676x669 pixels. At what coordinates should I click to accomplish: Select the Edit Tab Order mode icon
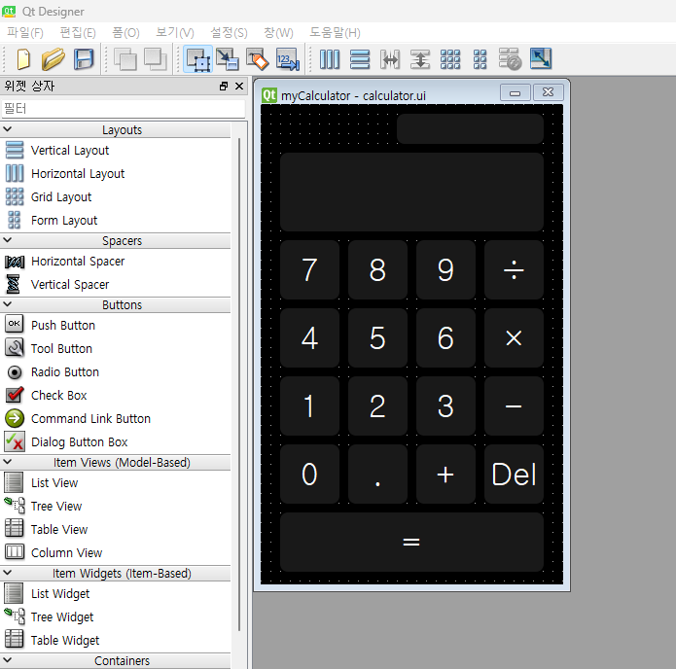click(288, 59)
